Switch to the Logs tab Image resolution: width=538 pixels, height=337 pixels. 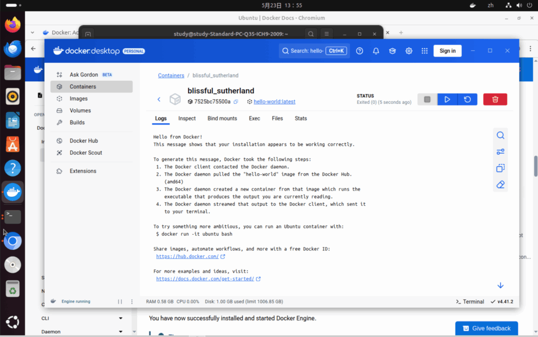point(161,119)
